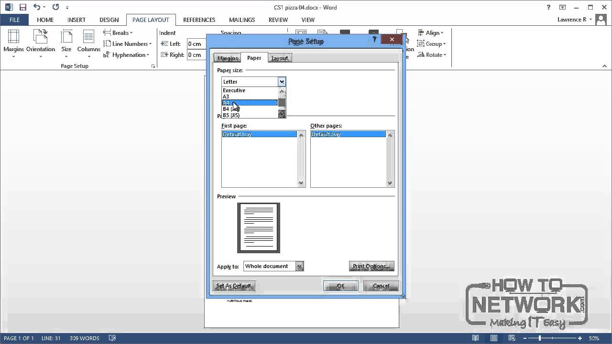Click the Word Help question mark icon
This screenshot has height=344, width=612.
[x=548, y=7]
